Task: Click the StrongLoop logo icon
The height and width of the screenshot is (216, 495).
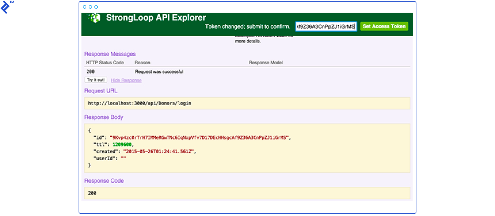Action: (94, 18)
